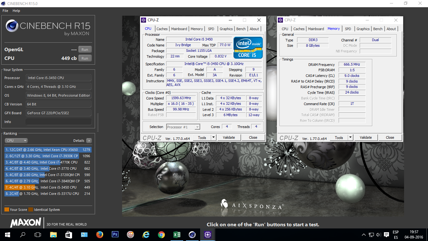The height and width of the screenshot is (241, 428).
Task: Switch to CPU-Z taskbar icon
Action: (x=208, y=235)
